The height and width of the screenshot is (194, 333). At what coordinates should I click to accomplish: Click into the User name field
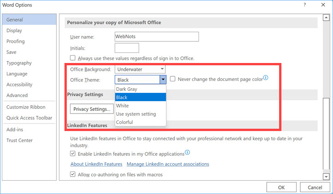click(156, 37)
